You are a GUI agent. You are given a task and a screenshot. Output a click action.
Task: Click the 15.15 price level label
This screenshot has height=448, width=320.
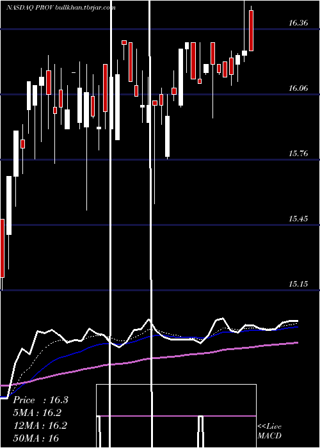pos(298,284)
